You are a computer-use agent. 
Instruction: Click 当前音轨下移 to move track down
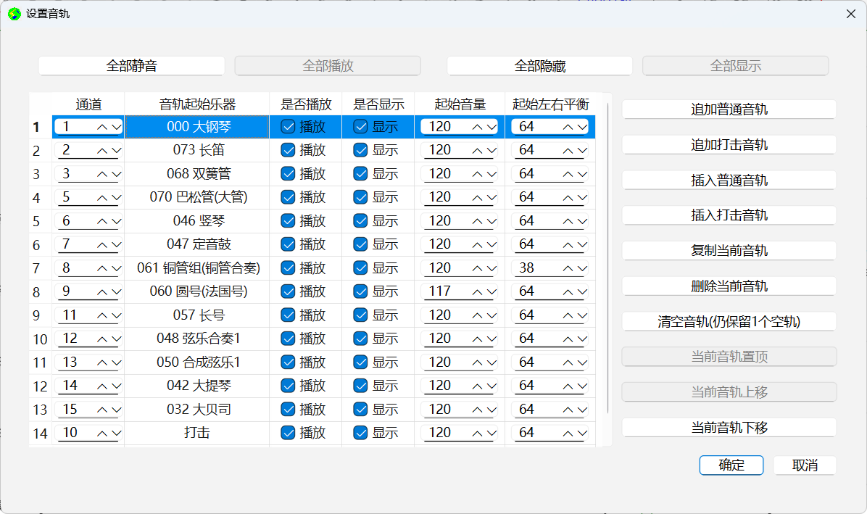729,427
